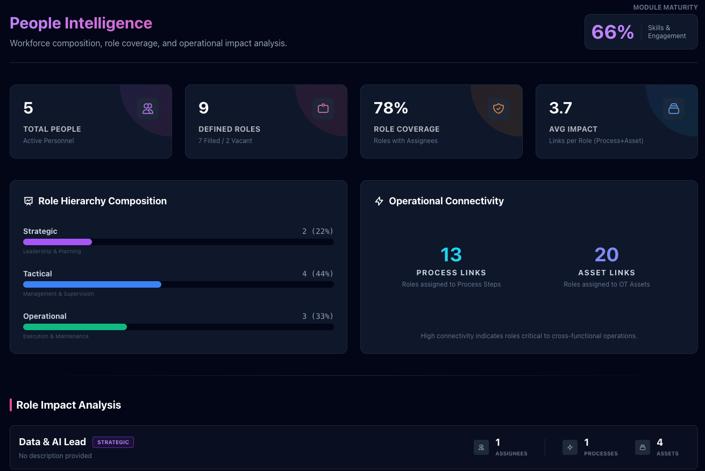Select the 13 Process Links statistic
This screenshot has height=471, width=705.
point(451,255)
